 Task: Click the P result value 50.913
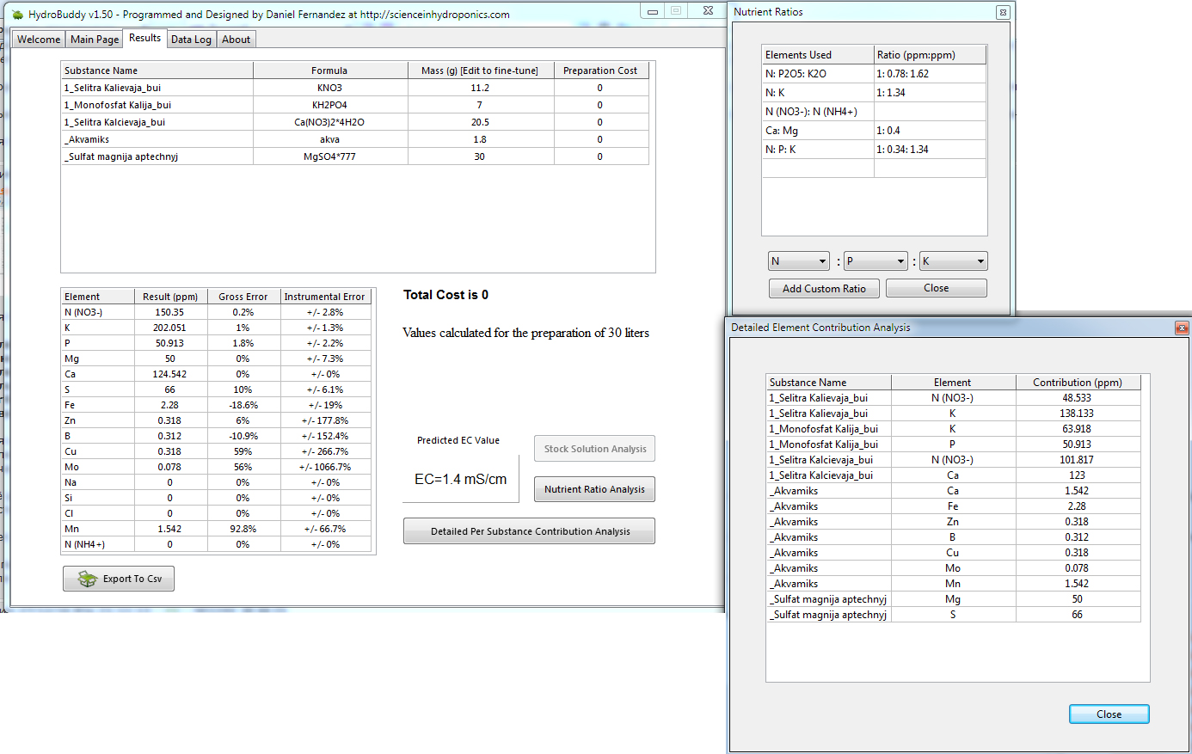tap(170, 343)
